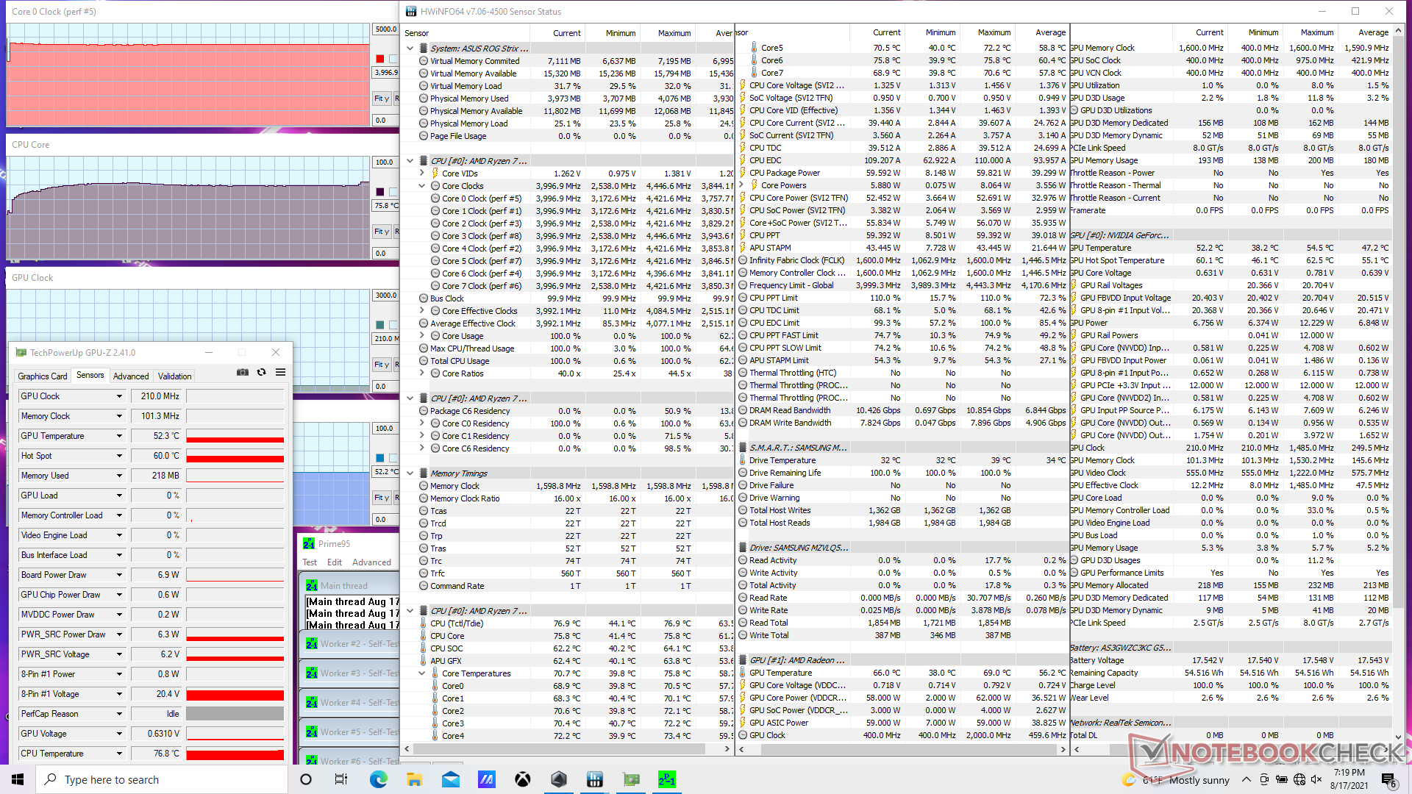This screenshot has width=1412, height=794.
Task: Click Fit y button on Core 0 Clock graph
Action: tap(381, 99)
